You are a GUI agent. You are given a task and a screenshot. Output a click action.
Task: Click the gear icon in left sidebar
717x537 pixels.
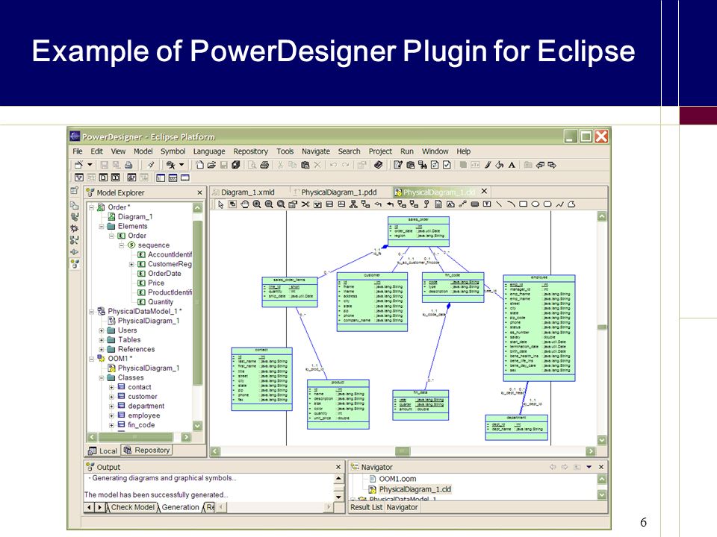tap(74, 228)
